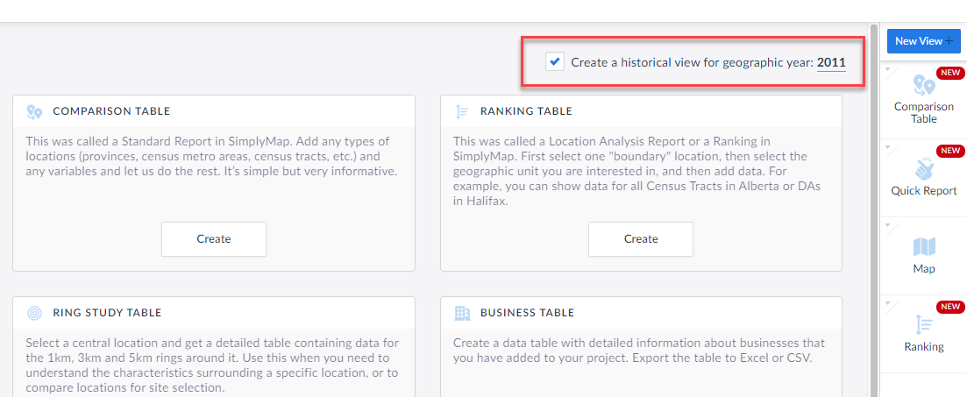Open the Ranking sidebar icon
This screenshot has height=397, width=967.
[924, 324]
